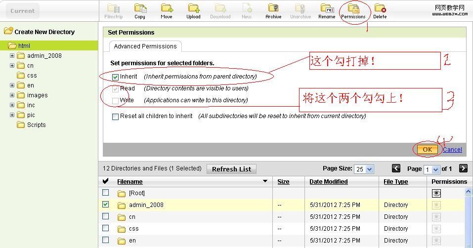473x248 pixels.
Task: Sort list by Date Modified column
Action: [329, 181]
